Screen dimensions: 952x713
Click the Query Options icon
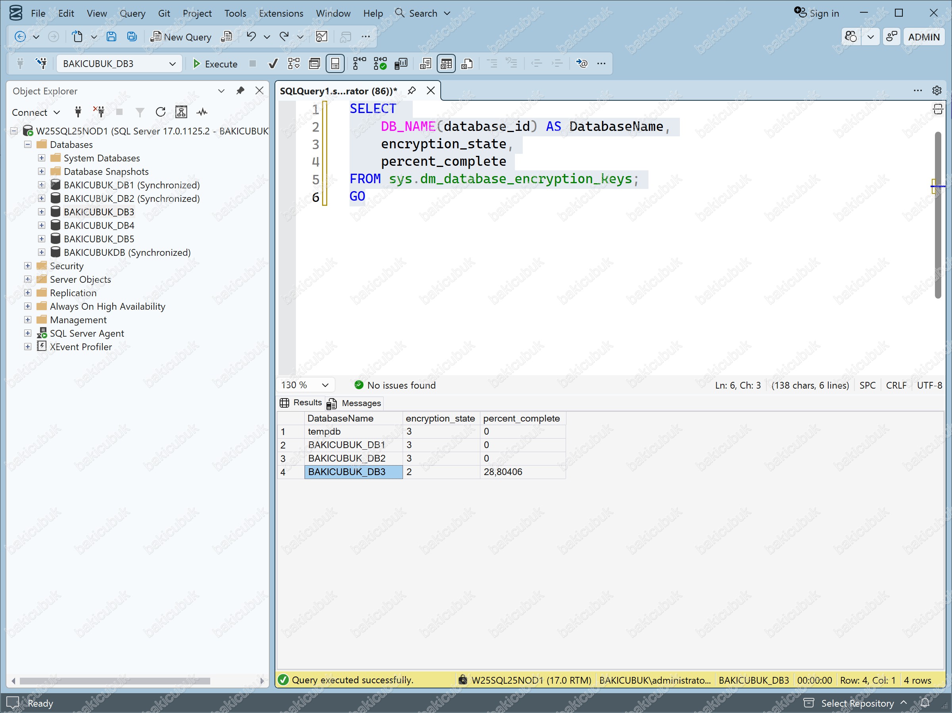(315, 64)
